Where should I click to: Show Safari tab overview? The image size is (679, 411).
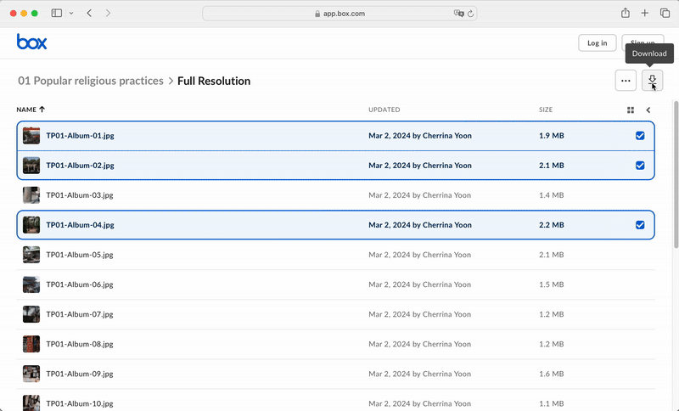click(x=664, y=13)
